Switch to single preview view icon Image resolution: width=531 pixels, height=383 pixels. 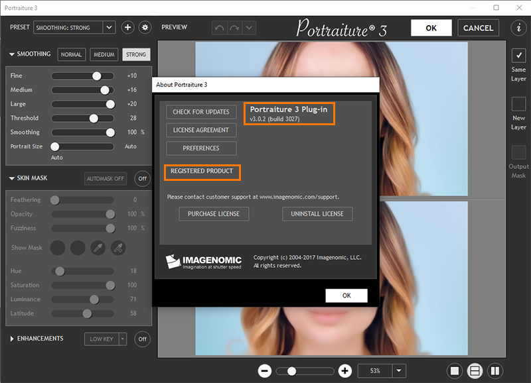pyautogui.click(x=455, y=371)
